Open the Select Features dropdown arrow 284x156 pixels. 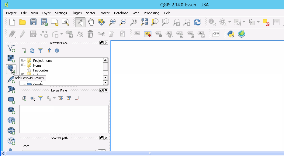click(x=244, y=22)
